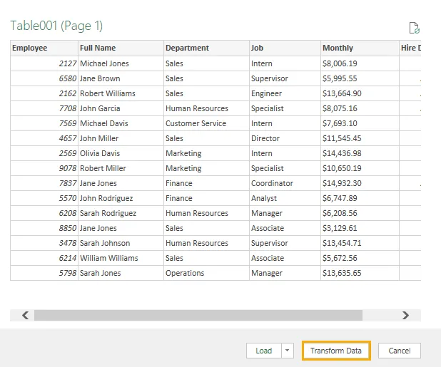Click the Michael Jones name cell
The height and width of the screenshot is (367, 441).
pos(121,63)
